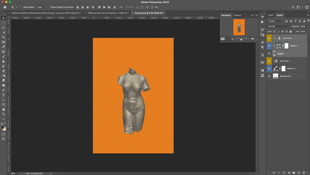Select the Hand tool
Screen dimensions: 310x175
click(4, 109)
